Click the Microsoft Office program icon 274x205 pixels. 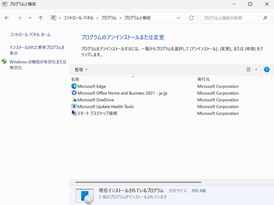[74, 93]
